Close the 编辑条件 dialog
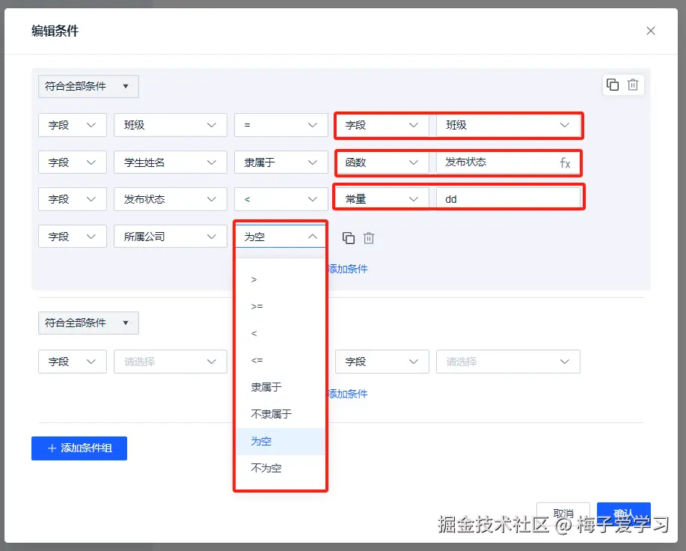Viewport: 686px width, 551px height. (651, 31)
